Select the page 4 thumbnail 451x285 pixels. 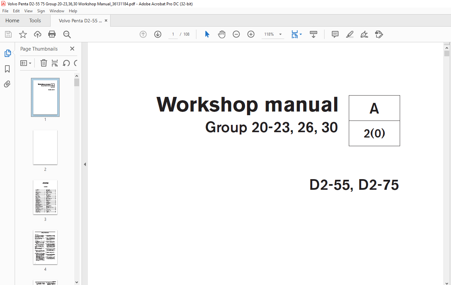pyautogui.click(x=45, y=247)
